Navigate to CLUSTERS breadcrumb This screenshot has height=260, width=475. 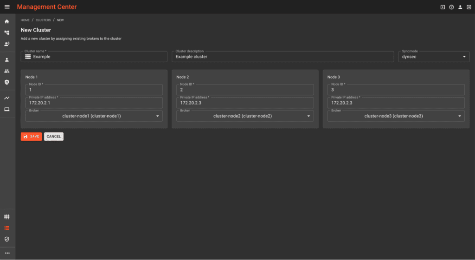click(x=43, y=20)
